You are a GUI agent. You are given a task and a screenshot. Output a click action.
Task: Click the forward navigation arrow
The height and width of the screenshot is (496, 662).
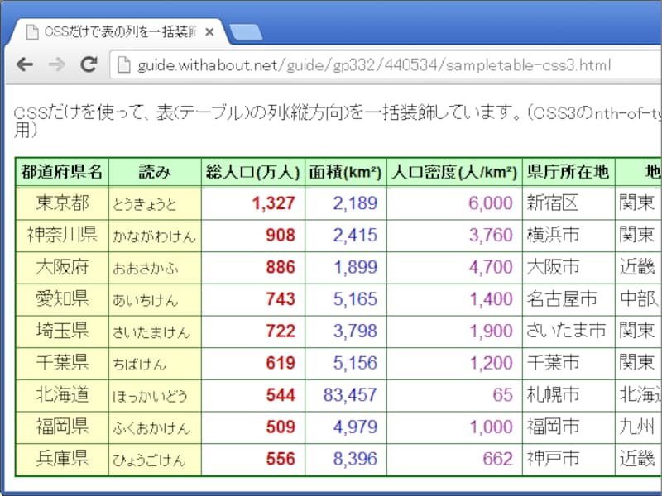pos(56,63)
